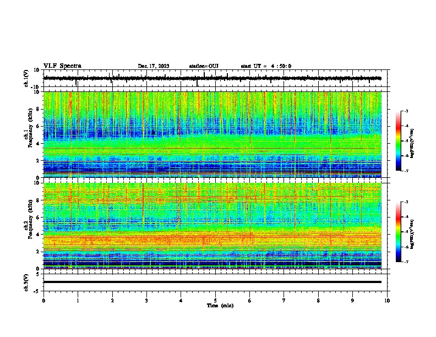Click the "8" kHz tick on ch.1 spectrogram
436x337 pixels.
[39, 109]
